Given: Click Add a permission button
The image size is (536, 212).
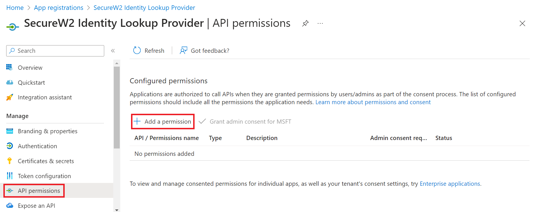Looking at the screenshot, I should [163, 122].
